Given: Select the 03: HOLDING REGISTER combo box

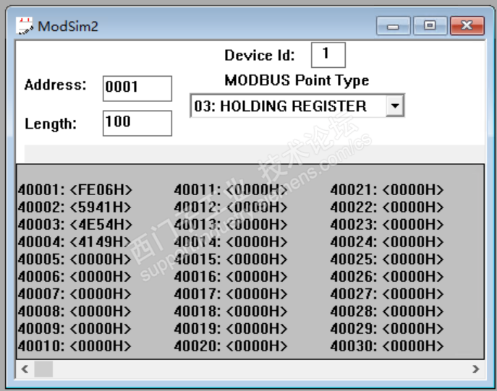Looking at the screenshot, I should tap(297, 106).
